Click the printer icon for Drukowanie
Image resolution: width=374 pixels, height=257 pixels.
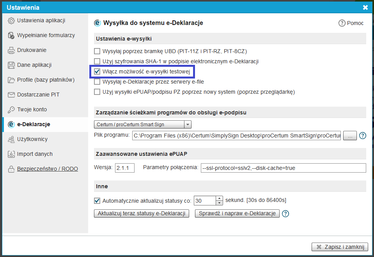pyautogui.click(x=11, y=50)
